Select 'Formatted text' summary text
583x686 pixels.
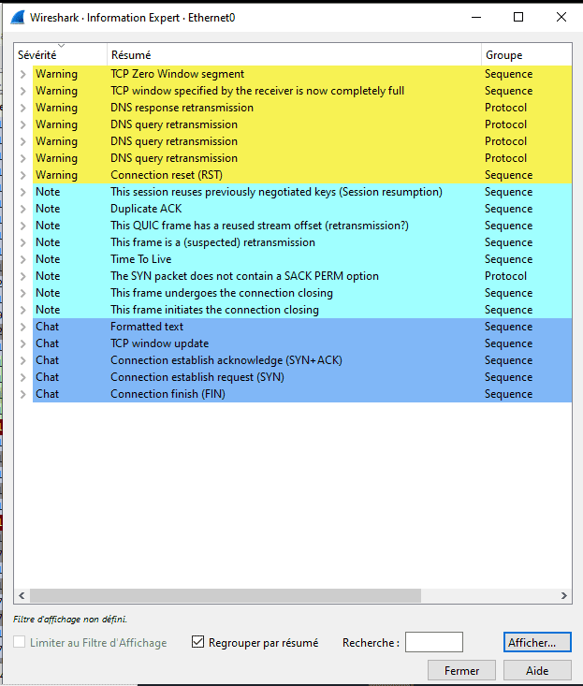click(x=147, y=327)
